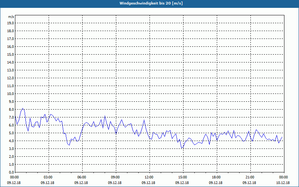Click the 16,0 y-axis label
This screenshot has height=187, width=299.
pos(11,46)
